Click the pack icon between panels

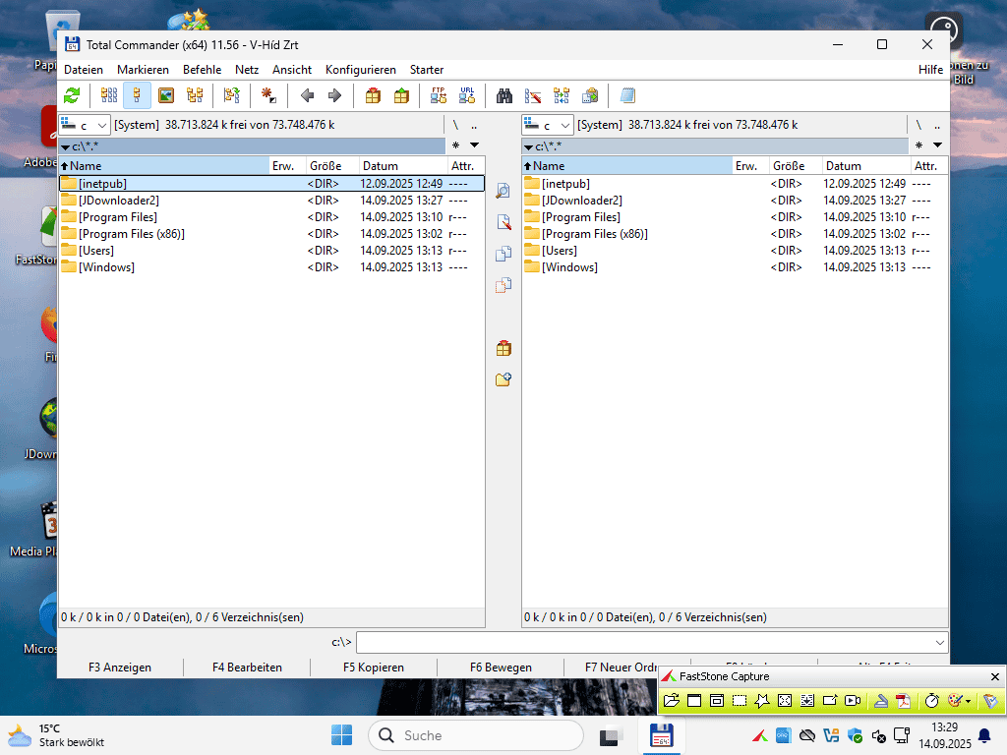pos(503,349)
